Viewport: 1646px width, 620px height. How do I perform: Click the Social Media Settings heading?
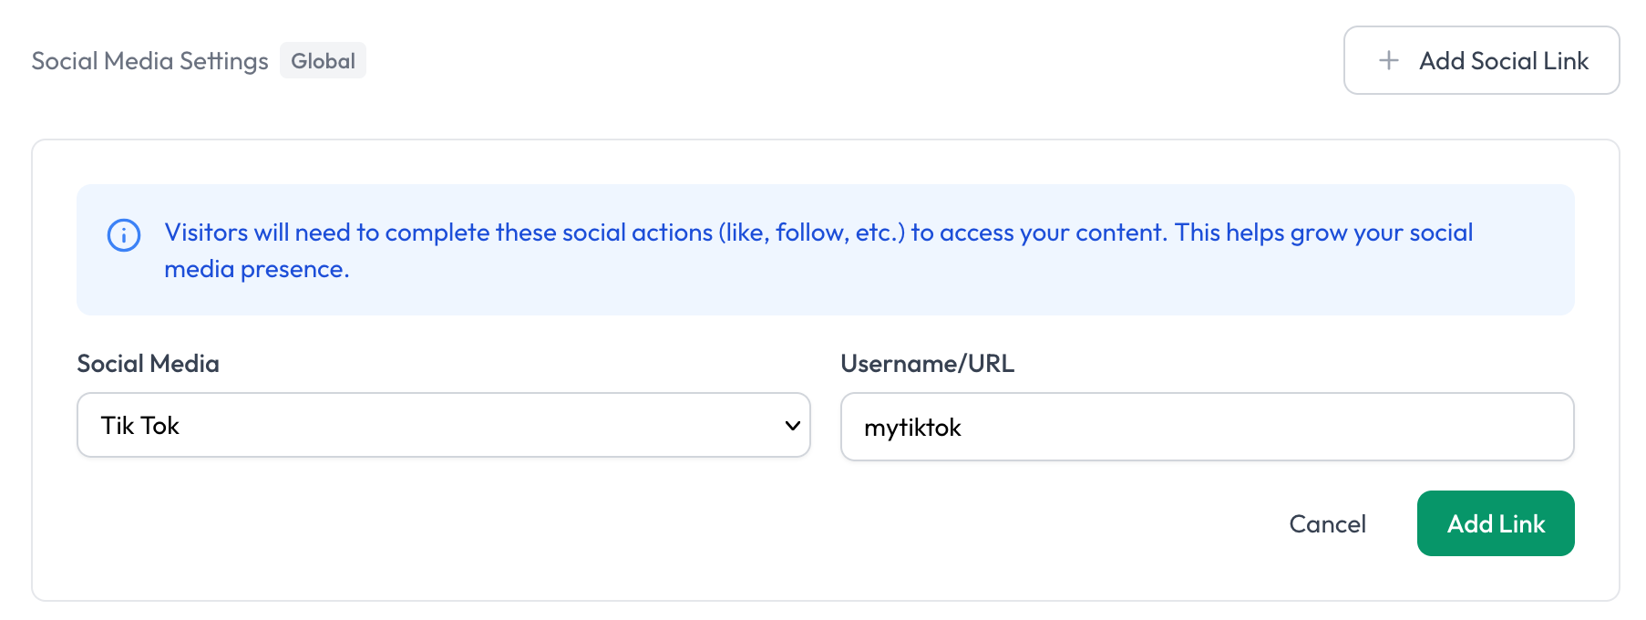149,61
